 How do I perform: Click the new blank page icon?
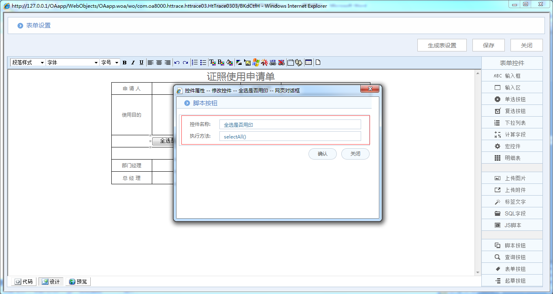[318, 62]
